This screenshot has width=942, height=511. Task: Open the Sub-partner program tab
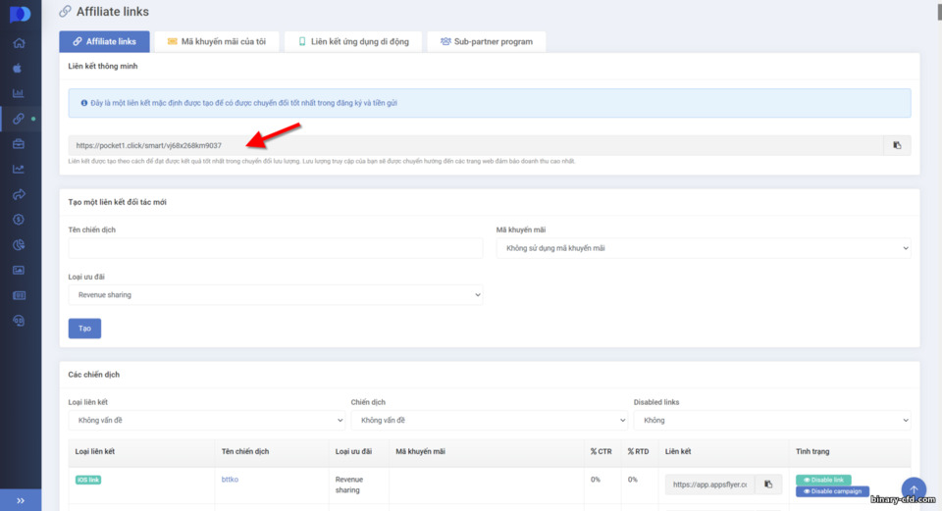click(487, 41)
